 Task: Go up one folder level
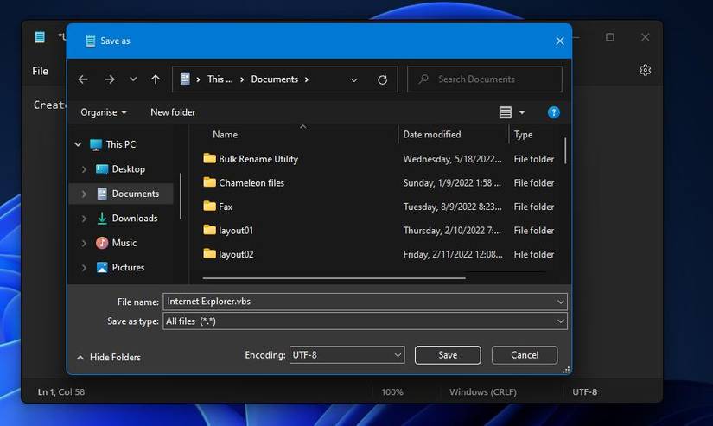pyautogui.click(x=156, y=79)
